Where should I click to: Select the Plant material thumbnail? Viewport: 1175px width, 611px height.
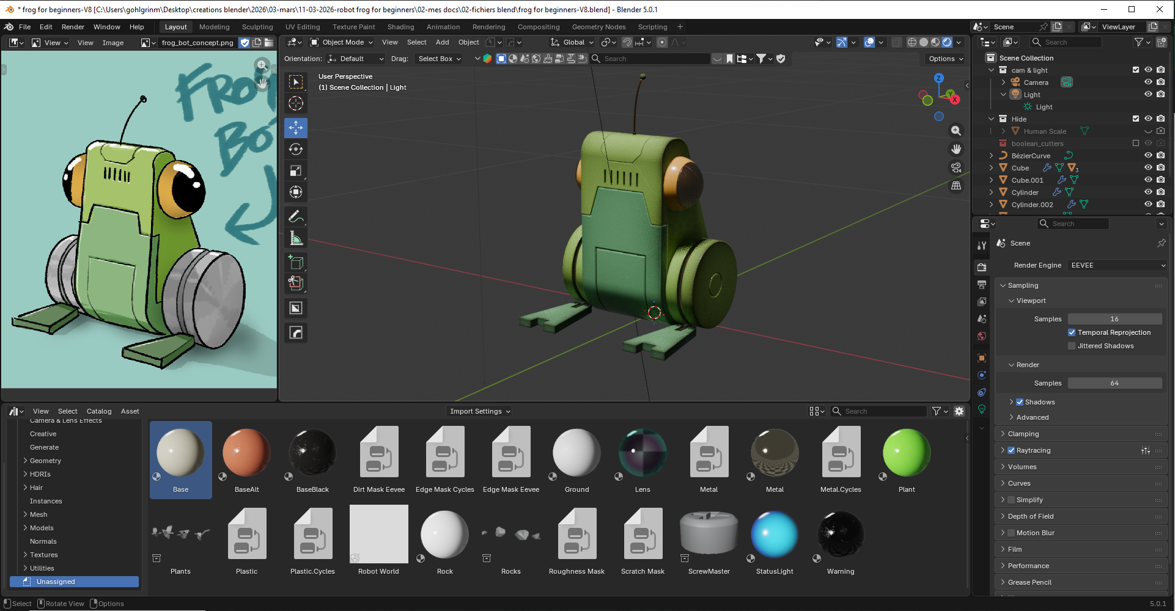(x=907, y=453)
